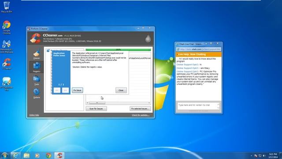Click chat input scroll down arrow

[x=218, y=108]
